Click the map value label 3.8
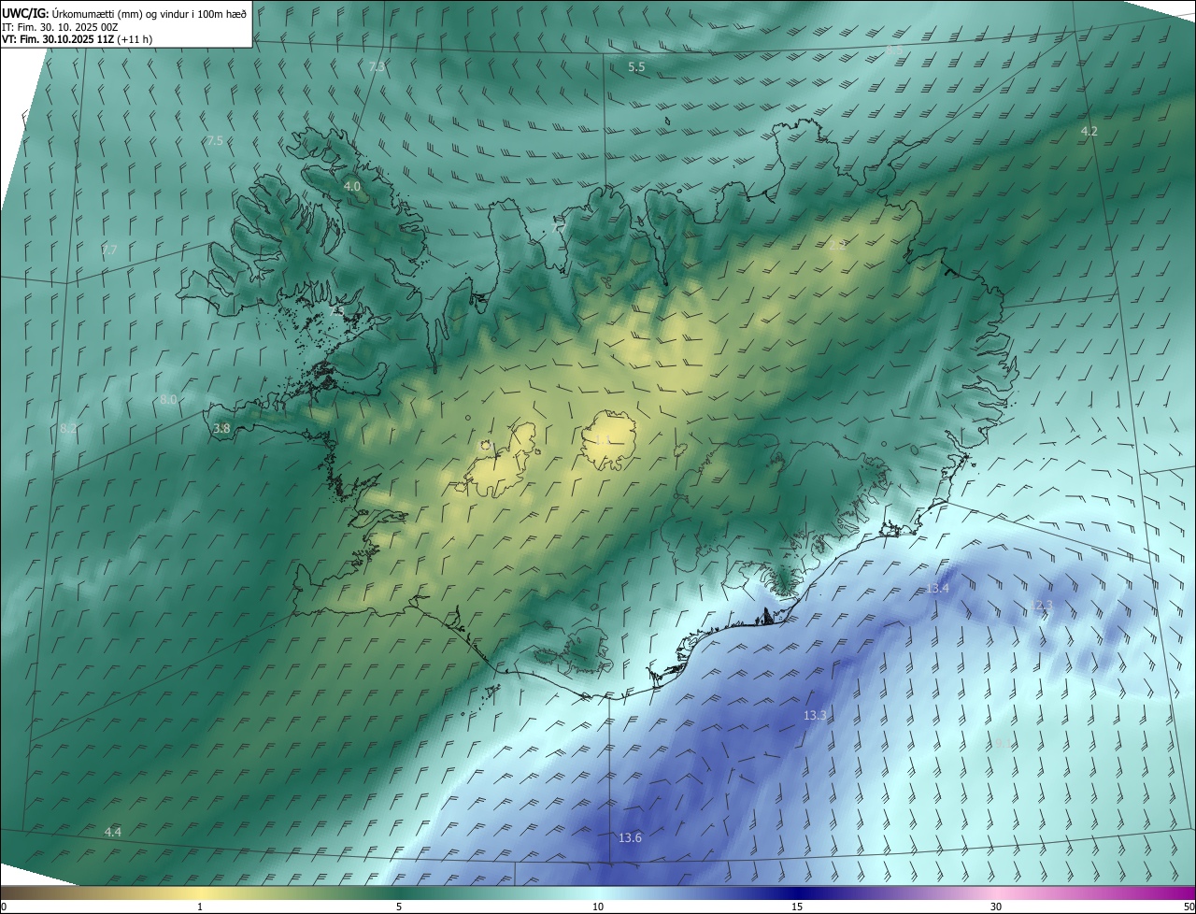Image resolution: width=1196 pixels, height=914 pixels. [x=221, y=429]
